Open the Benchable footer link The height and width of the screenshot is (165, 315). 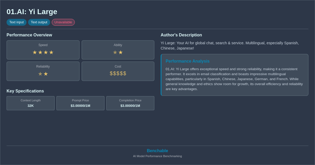tap(157, 151)
